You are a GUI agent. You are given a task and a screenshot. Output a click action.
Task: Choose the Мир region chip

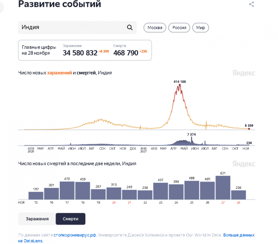(x=200, y=28)
